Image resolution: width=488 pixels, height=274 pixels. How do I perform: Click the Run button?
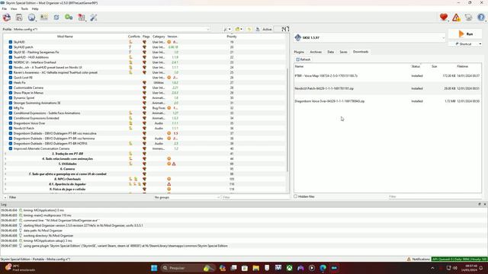click(x=465, y=33)
